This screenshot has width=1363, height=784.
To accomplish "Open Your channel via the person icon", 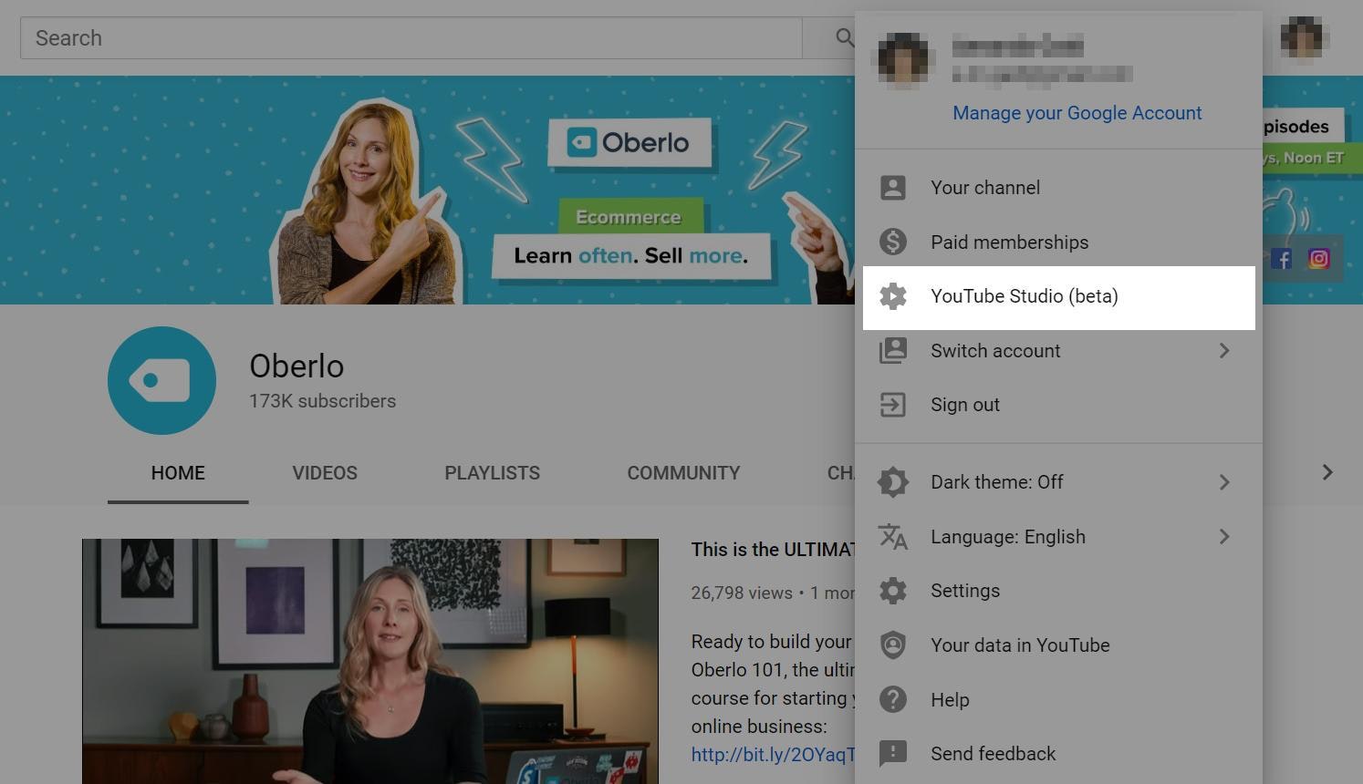I will tap(893, 187).
